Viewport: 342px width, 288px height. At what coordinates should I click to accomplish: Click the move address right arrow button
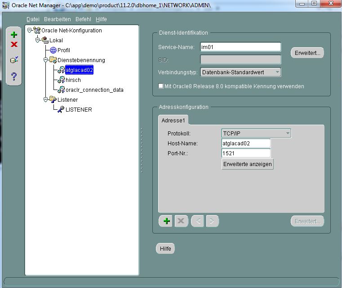(212, 221)
